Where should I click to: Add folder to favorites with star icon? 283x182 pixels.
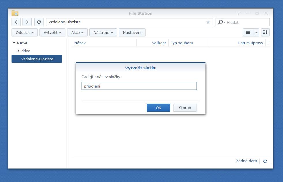tap(208, 22)
